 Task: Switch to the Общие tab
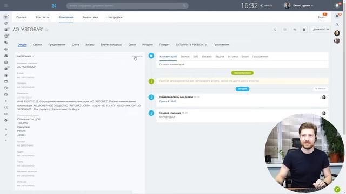tap(22, 45)
